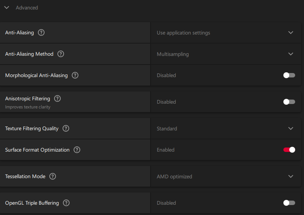Click the Tessellation Mode setting label
This screenshot has width=304, height=215.
pos(25,176)
